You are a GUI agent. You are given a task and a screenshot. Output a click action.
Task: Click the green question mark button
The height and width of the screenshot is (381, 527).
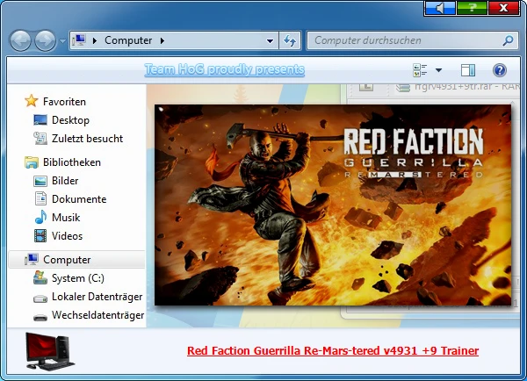[x=472, y=8]
